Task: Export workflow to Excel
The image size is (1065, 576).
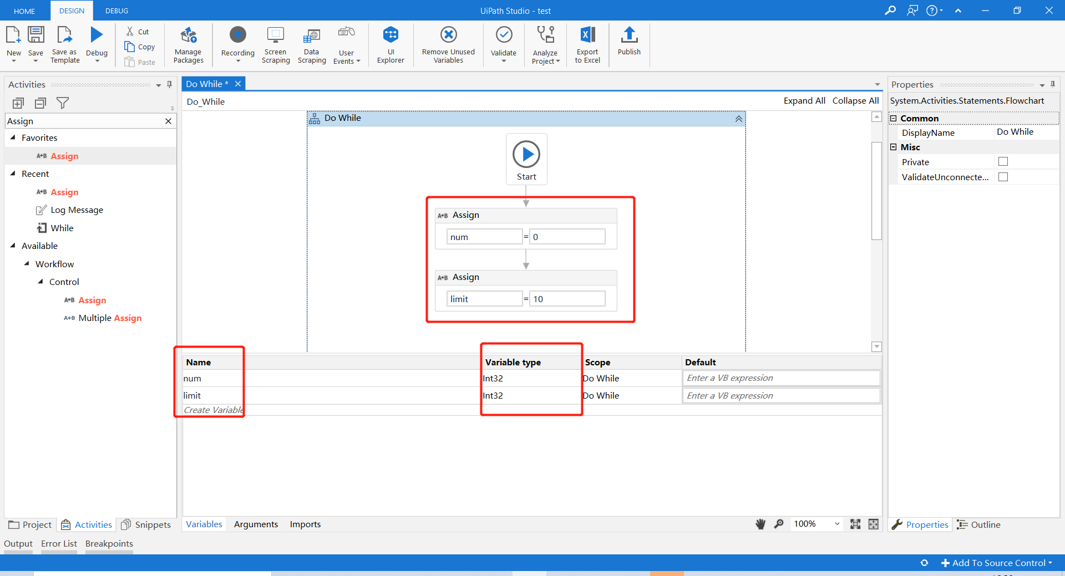Action: [x=587, y=44]
